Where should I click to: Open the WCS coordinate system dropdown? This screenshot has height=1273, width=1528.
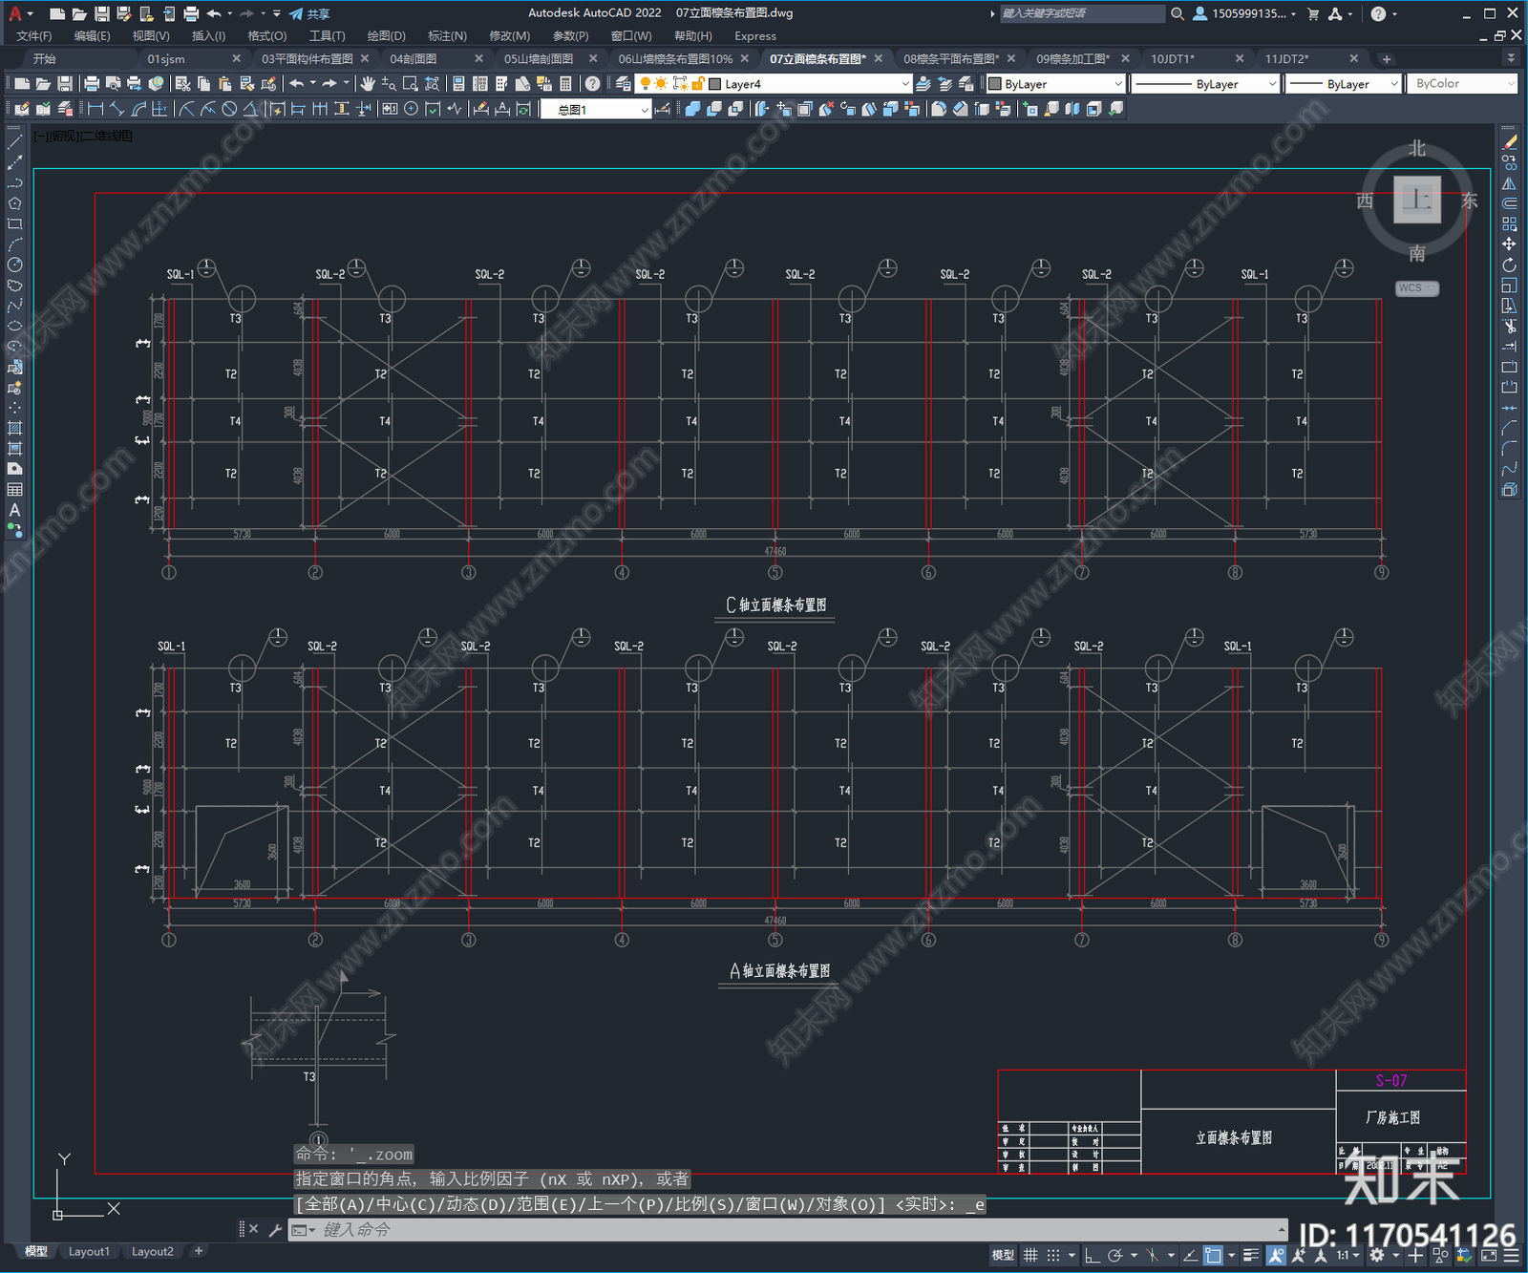pyautogui.click(x=1417, y=288)
